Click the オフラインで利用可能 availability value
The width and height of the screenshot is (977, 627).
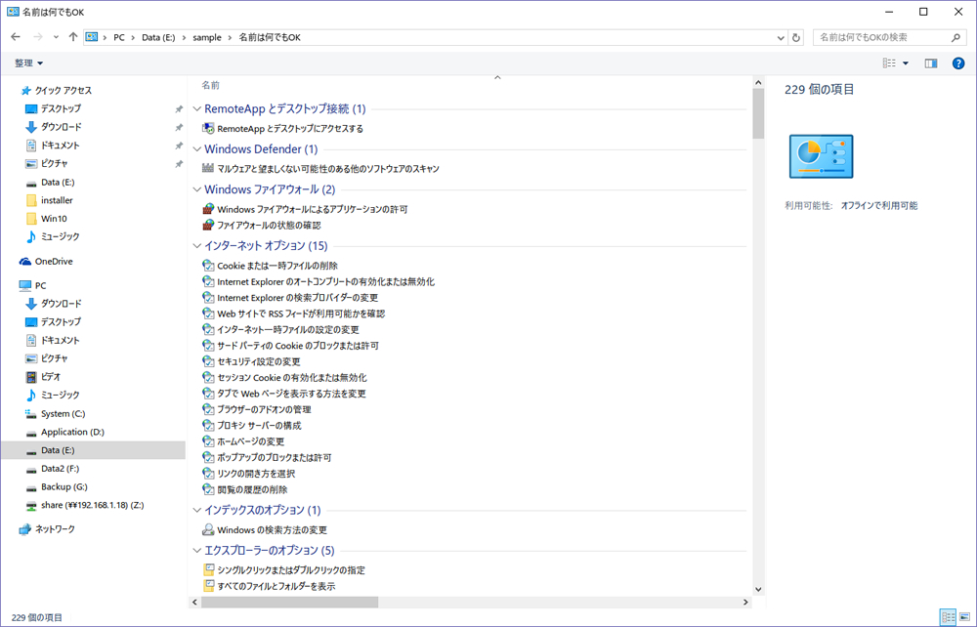(879, 205)
